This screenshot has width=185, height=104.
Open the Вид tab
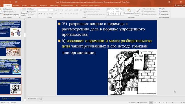click(77, 5)
